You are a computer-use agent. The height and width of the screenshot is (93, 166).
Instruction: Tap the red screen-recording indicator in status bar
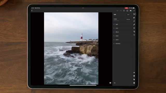(126, 8)
